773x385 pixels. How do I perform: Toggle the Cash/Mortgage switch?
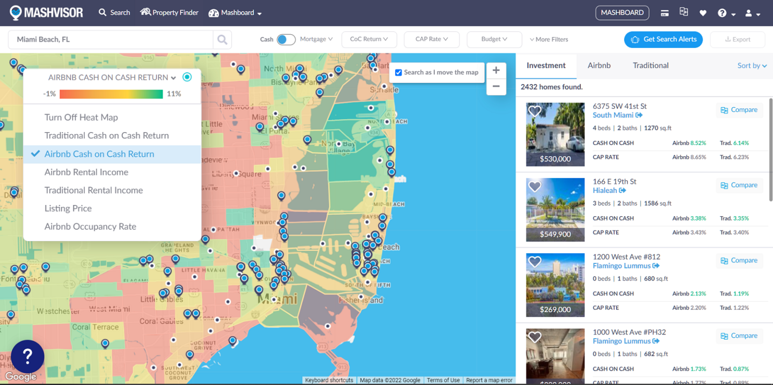tap(286, 39)
